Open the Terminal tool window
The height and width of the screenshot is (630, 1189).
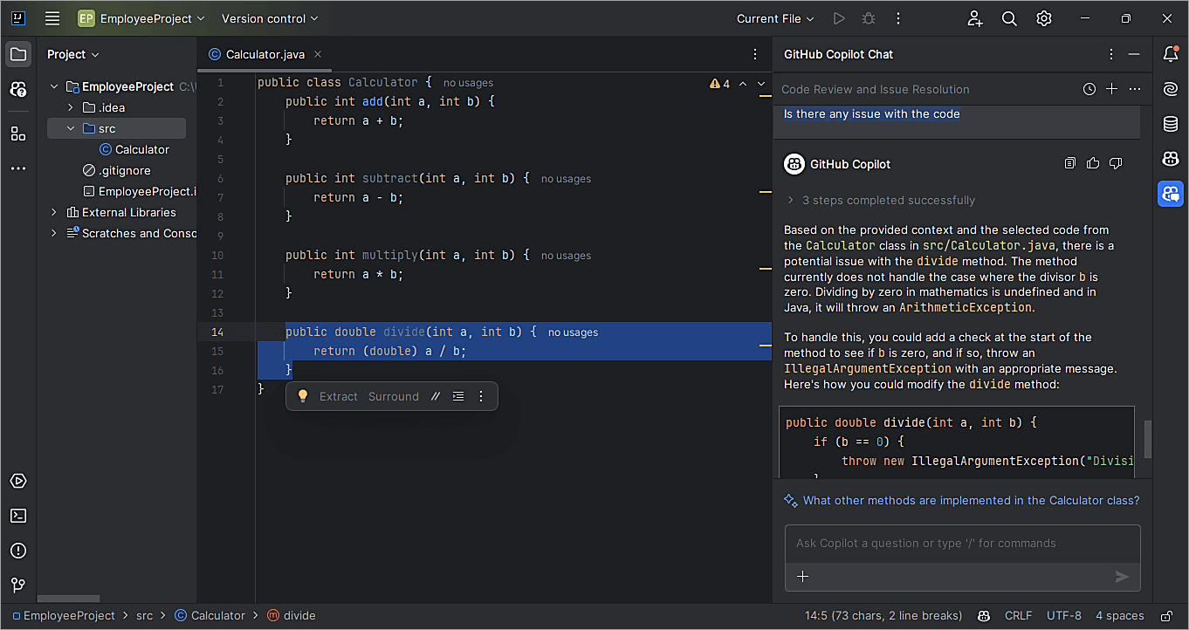[18, 516]
